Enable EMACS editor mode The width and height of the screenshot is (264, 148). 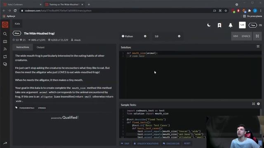(x=246, y=36)
